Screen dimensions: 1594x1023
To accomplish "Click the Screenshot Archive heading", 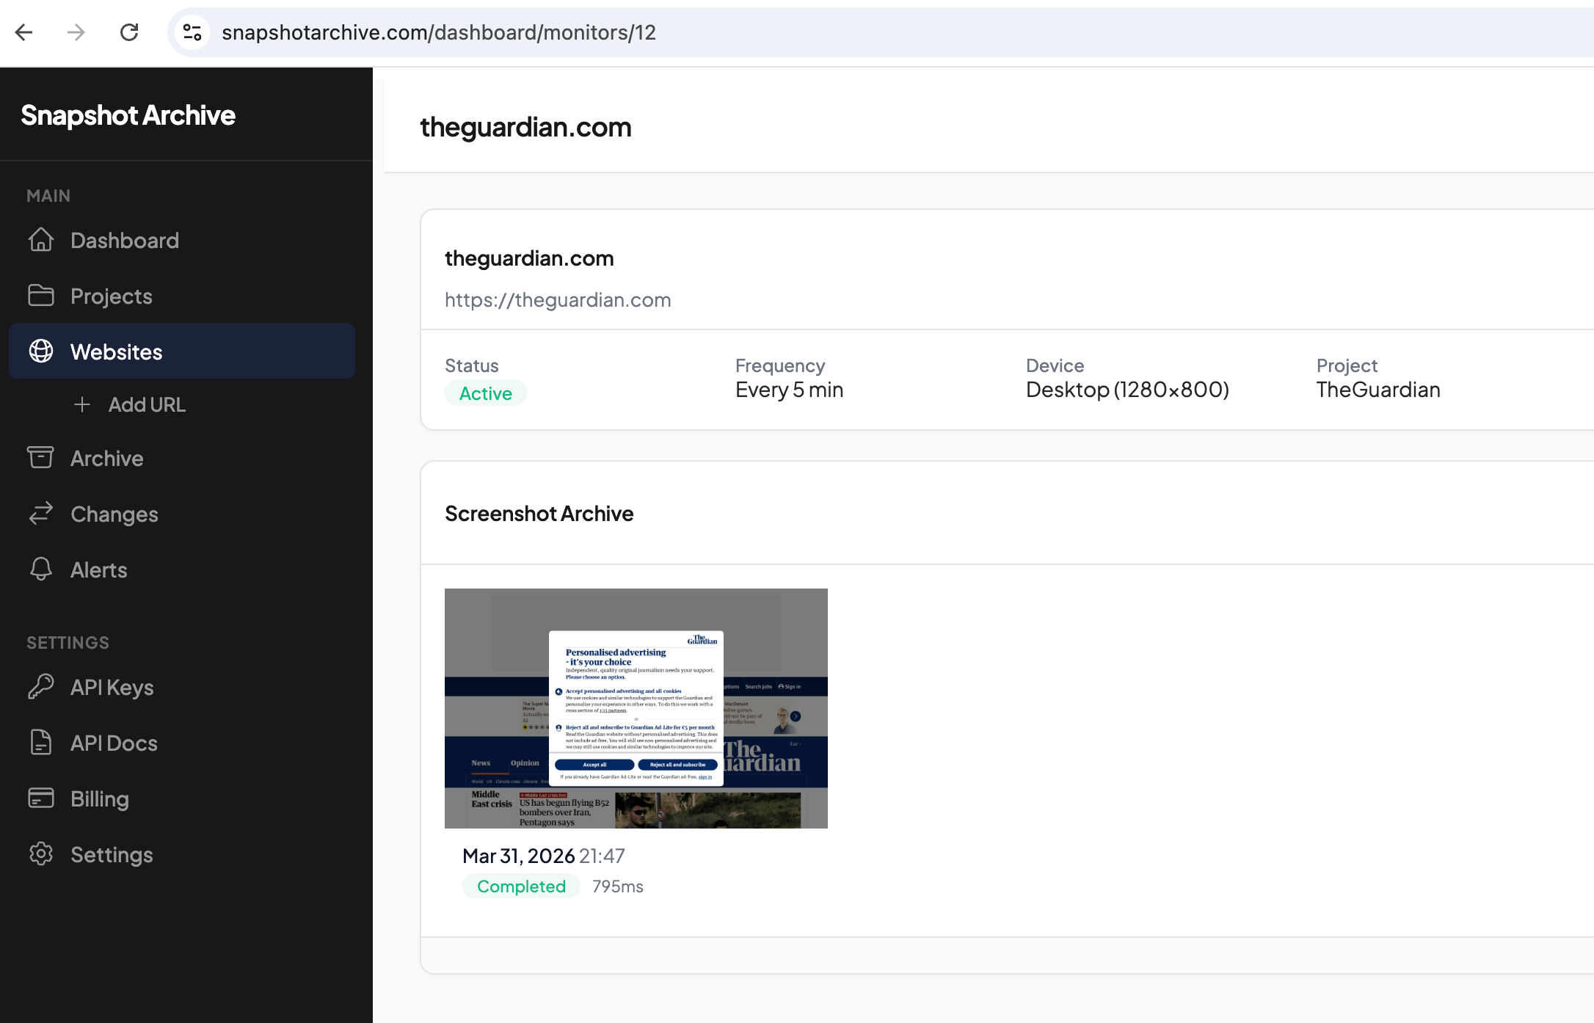I will (539, 514).
